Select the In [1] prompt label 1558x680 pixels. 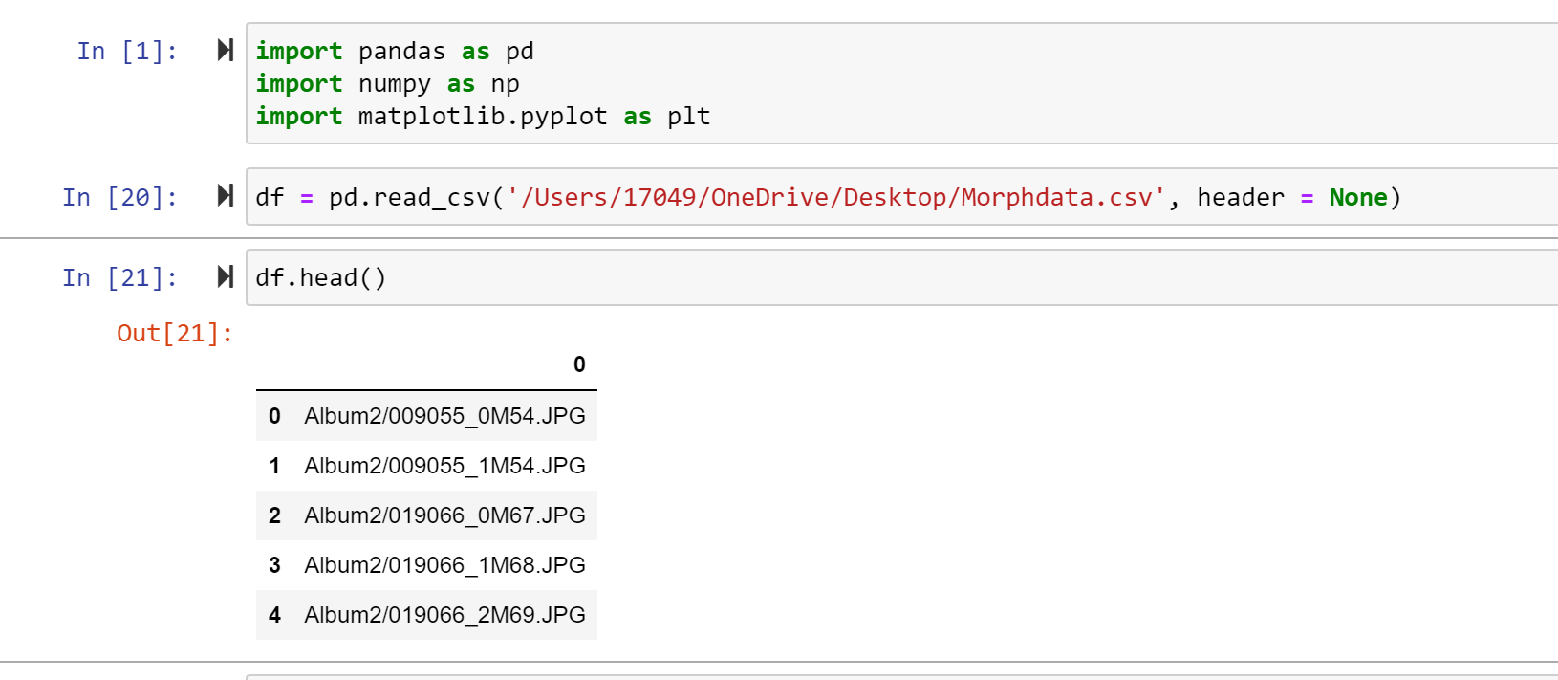tap(127, 51)
